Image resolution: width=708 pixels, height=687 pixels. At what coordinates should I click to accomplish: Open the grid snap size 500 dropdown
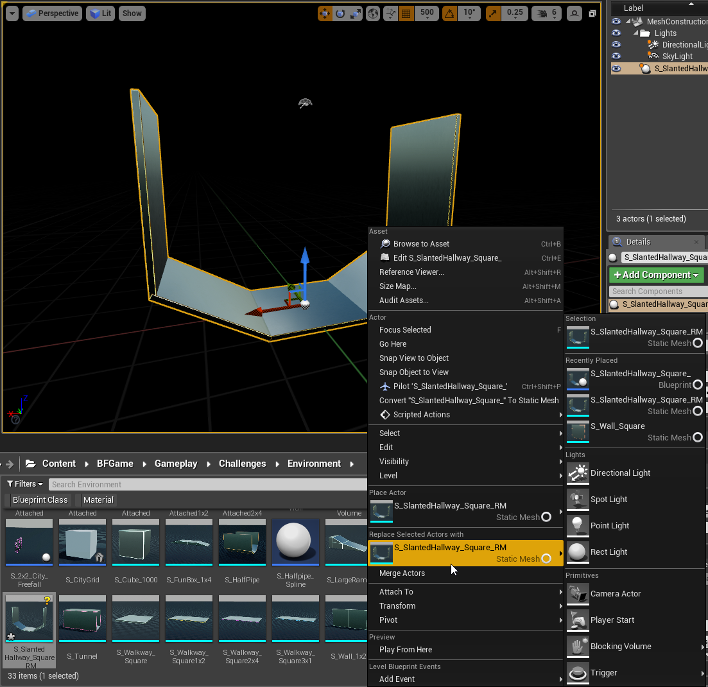[427, 13]
